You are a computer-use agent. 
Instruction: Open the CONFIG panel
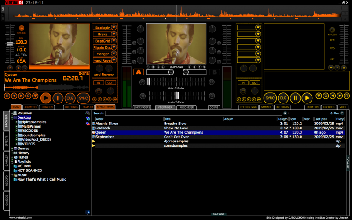214,107
